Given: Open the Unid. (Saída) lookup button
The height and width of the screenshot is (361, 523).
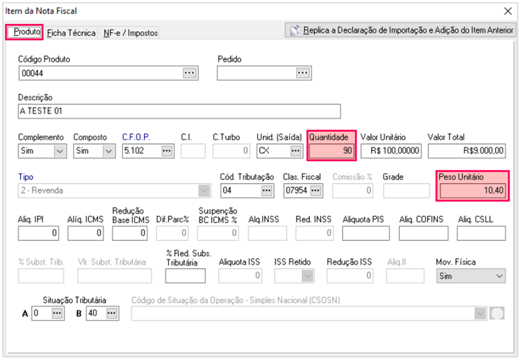Looking at the screenshot, I should coord(296,151).
